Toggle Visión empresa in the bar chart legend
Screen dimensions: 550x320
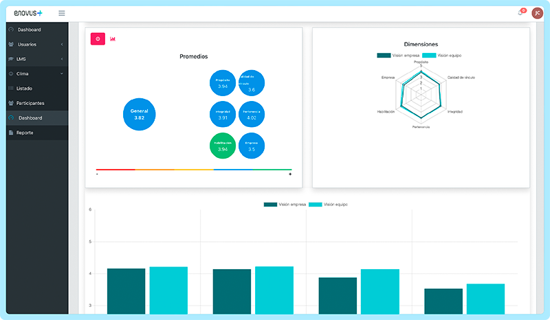[x=285, y=205]
